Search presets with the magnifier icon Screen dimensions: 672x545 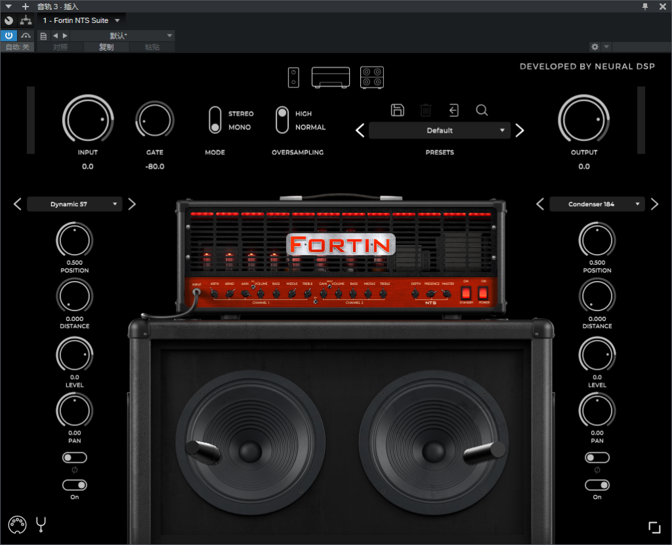(x=482, y=110)
